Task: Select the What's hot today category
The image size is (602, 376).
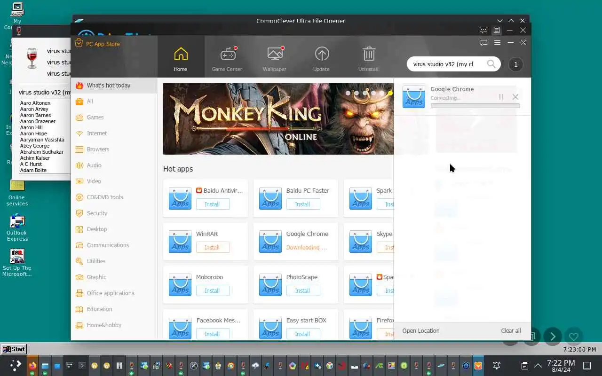Action: 114,86
